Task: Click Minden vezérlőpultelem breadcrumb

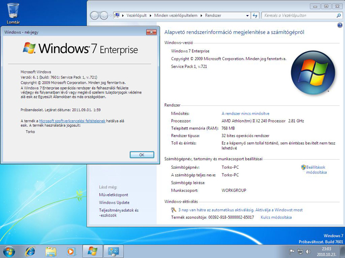Action: click(176, 16)
